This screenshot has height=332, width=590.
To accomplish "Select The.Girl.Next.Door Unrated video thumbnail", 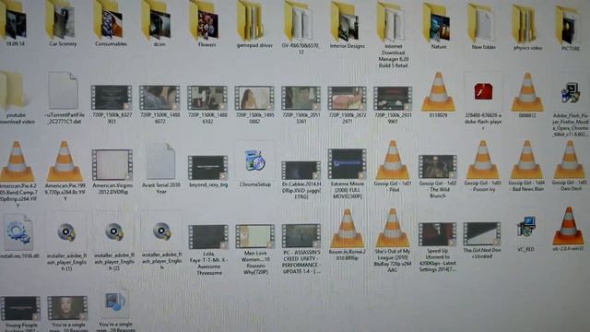I will tap(482, 233).
